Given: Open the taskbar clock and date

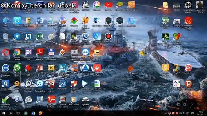Looking at the screenshot, I should coord(201,113).
